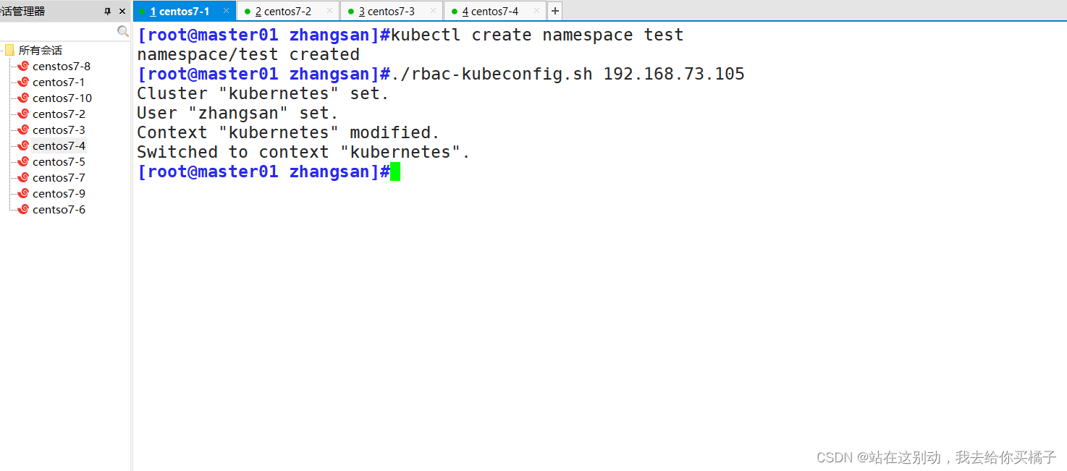Open session centos7-1 in the tree
The width and height of the screenshot is (1067, 471).
tap(59, 82)
